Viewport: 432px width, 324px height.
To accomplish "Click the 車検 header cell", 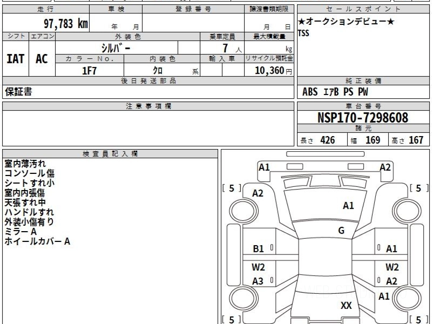I will click(x=116, y=9).
